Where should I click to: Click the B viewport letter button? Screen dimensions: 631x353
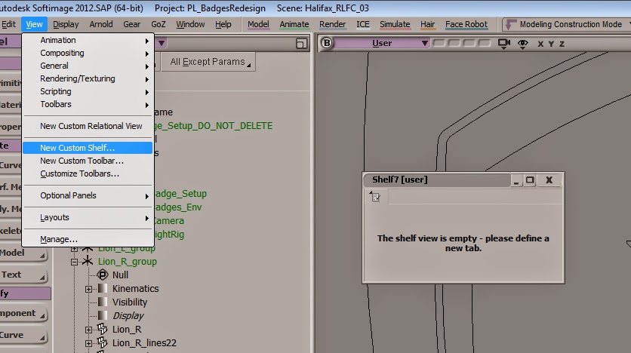(x=327, y=43)
